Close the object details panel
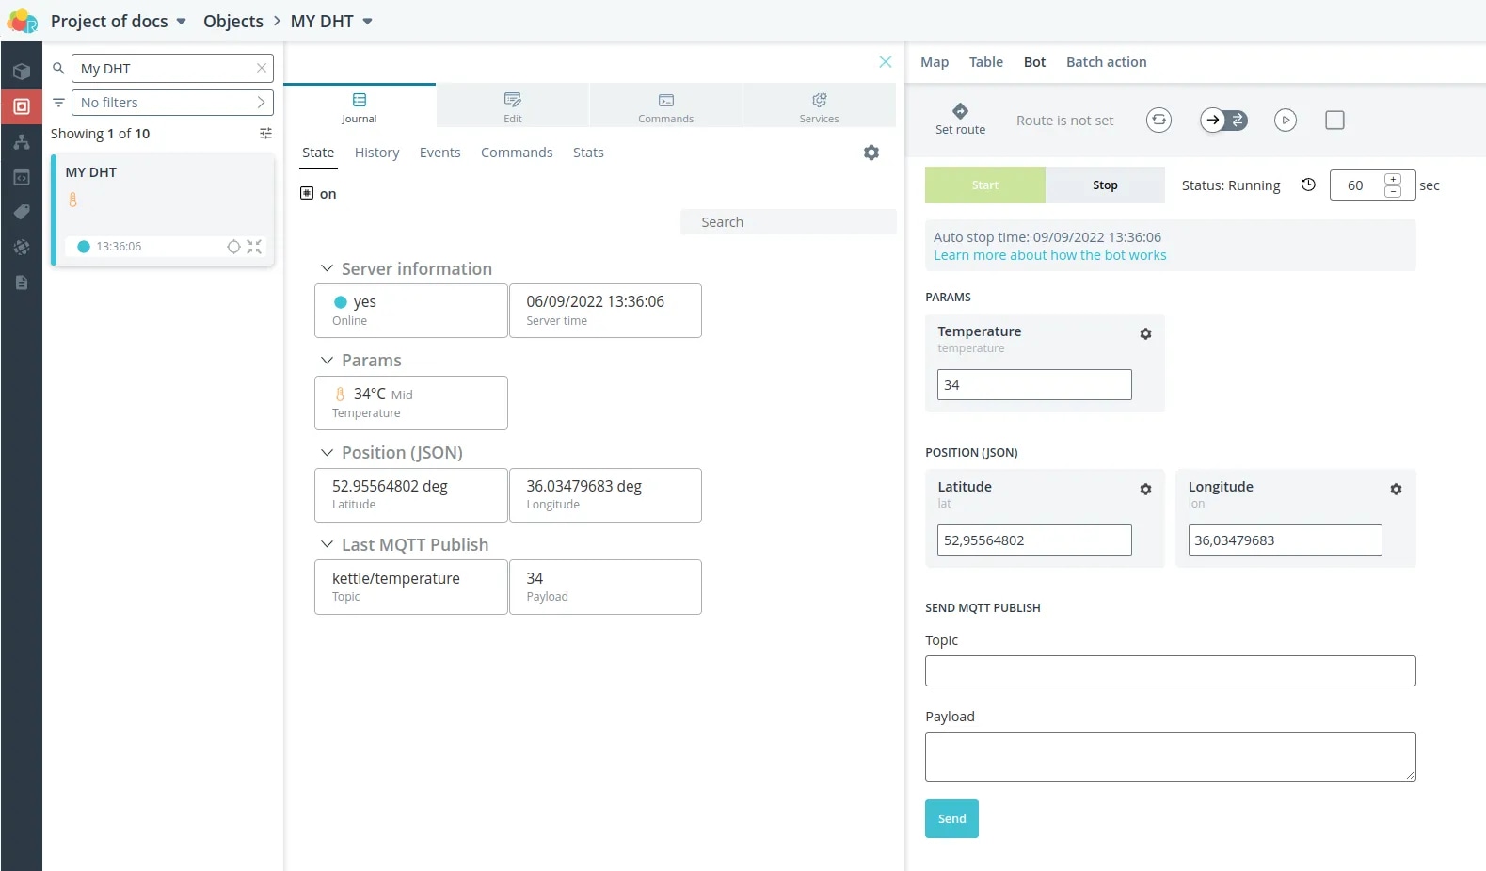 tap(886, 62)
